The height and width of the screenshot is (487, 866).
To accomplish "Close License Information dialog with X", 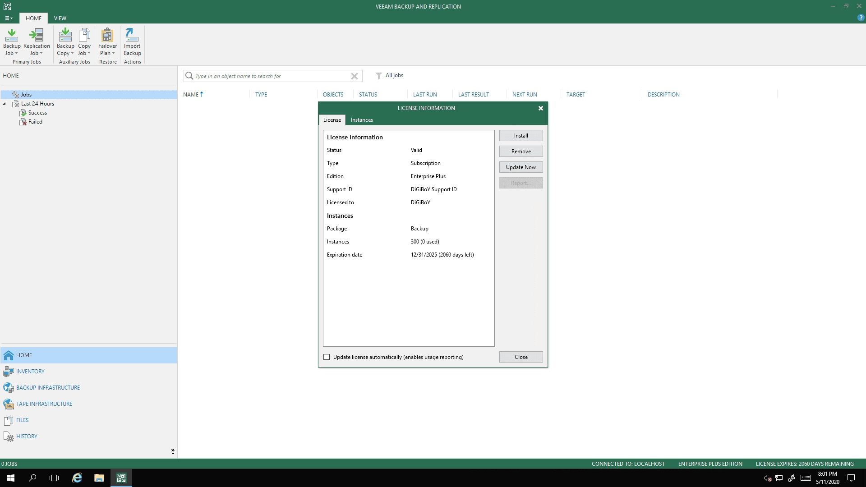I will click(540, 108).
